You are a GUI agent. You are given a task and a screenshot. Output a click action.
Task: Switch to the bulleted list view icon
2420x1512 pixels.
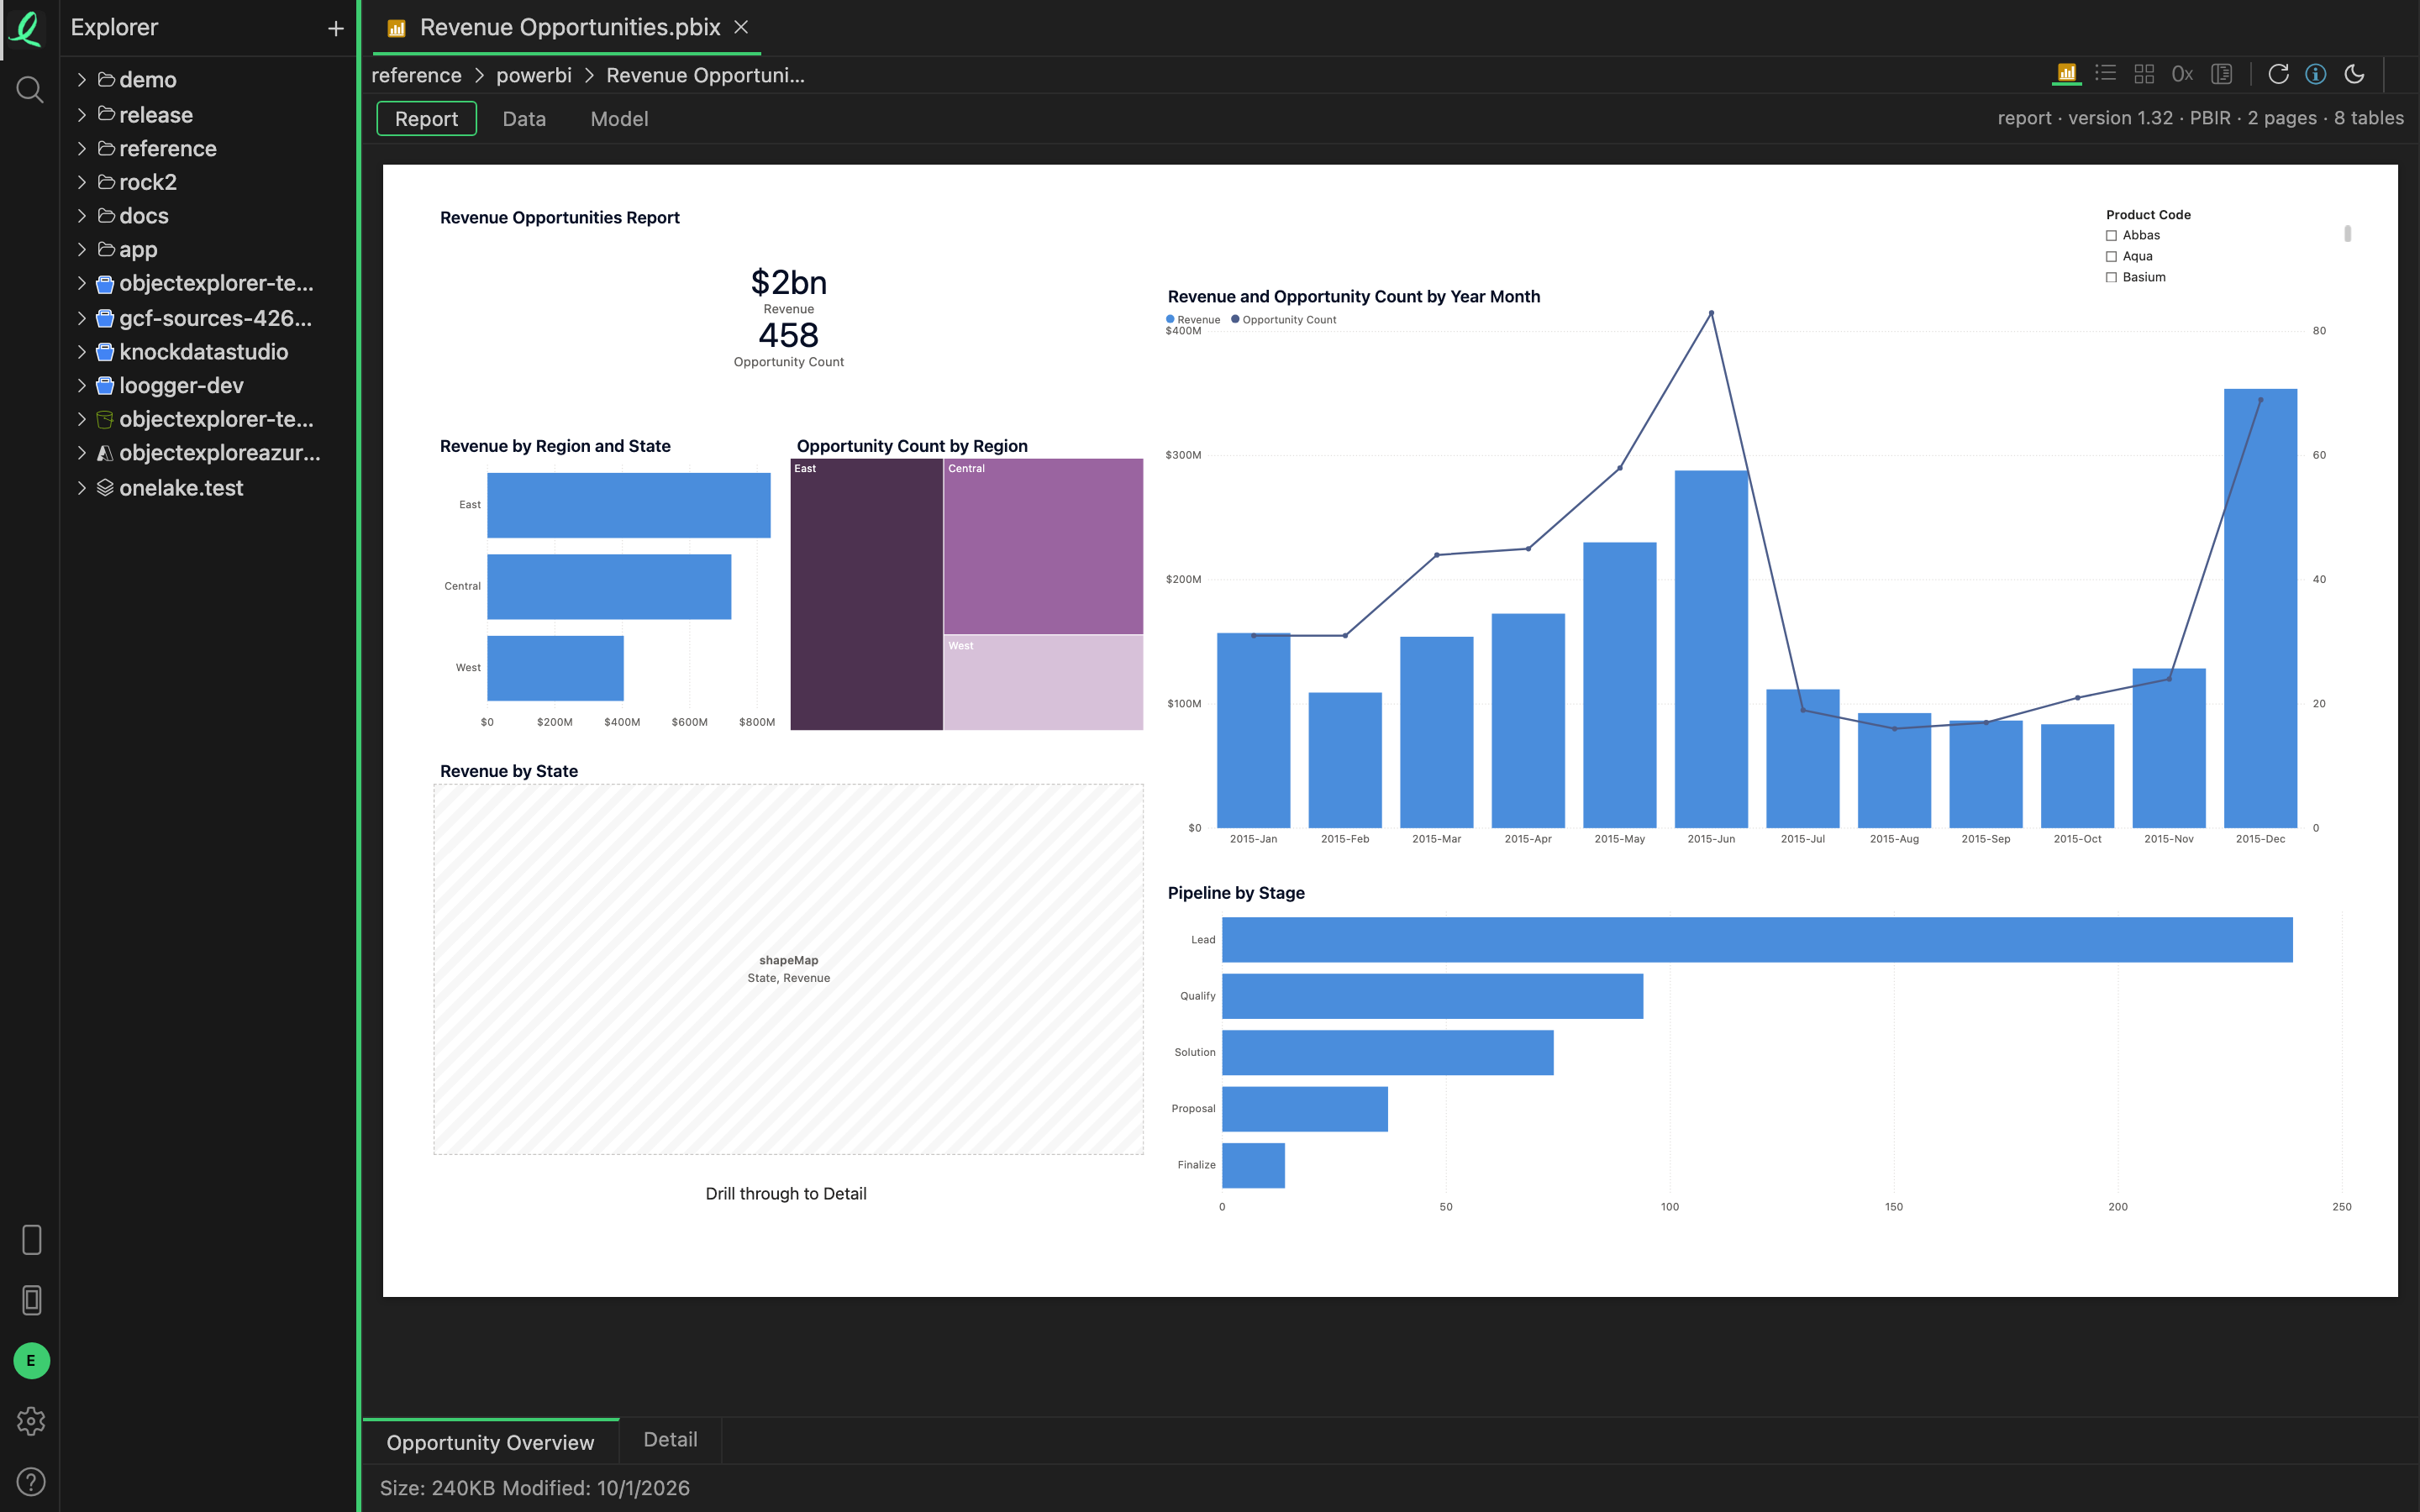[2105, 74]
